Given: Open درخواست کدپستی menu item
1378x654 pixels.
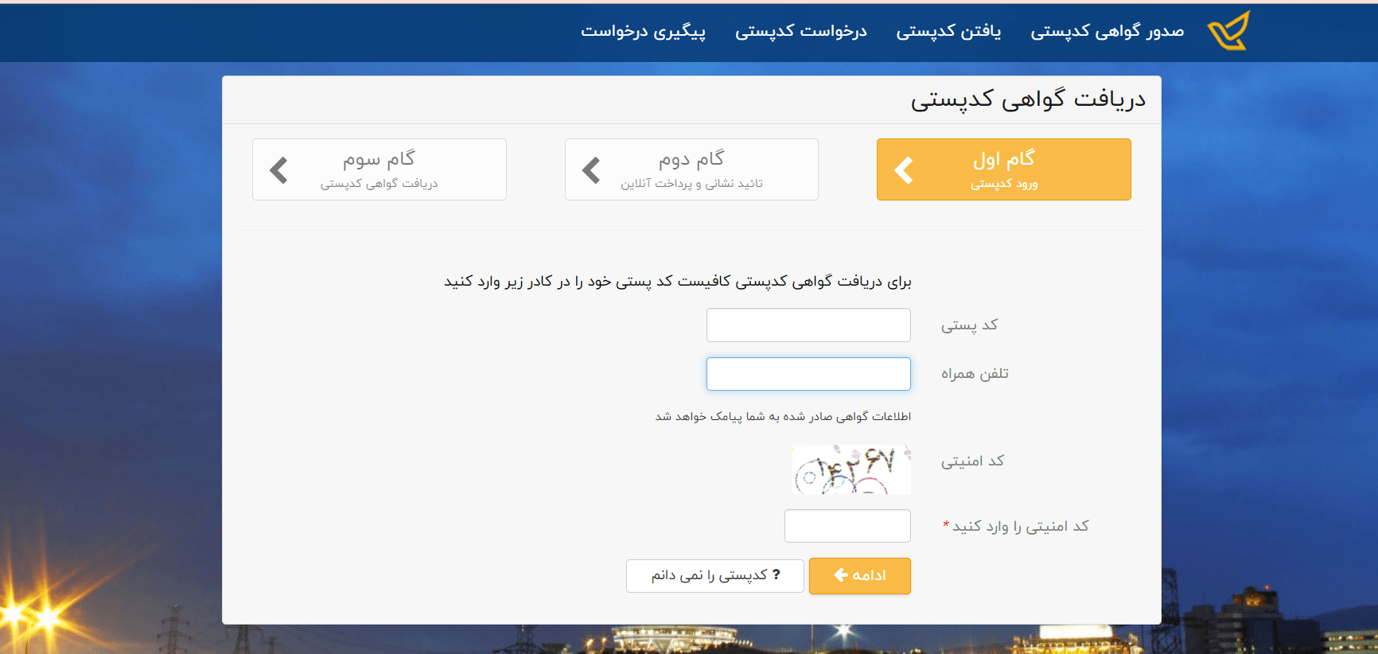Looking at the screenshot, I should pos(800,31).
